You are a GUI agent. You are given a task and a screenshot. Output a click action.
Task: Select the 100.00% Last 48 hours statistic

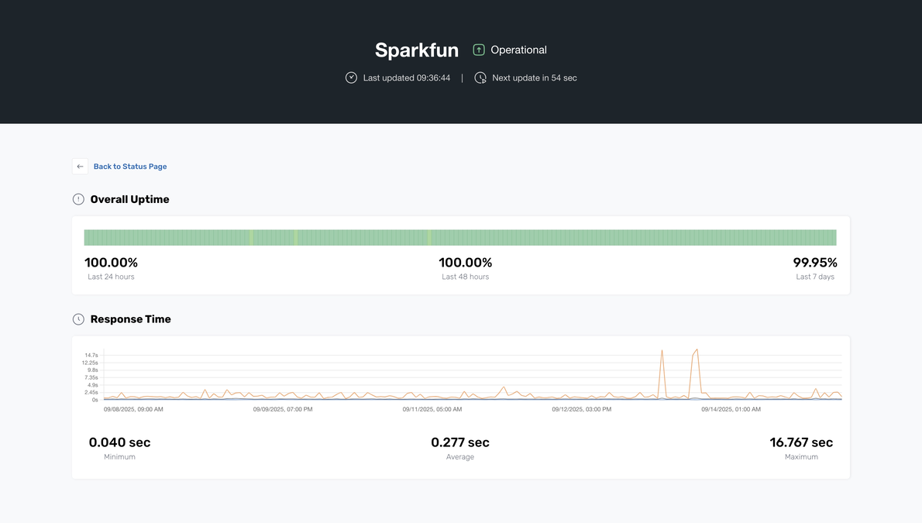[465, 262]
